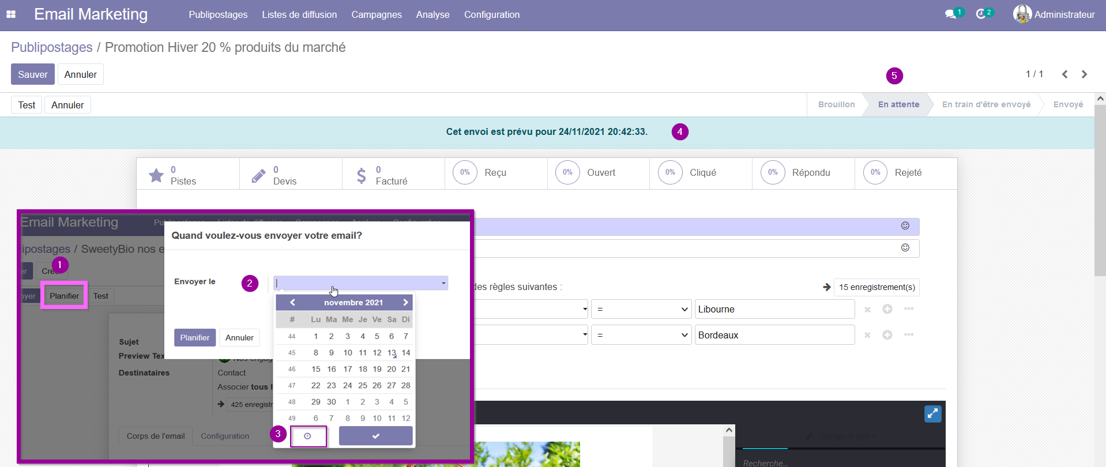Add a rule after Libourne row
Image resolution: width=1106 pixels, height=467 pixels.
click(887, 309)
